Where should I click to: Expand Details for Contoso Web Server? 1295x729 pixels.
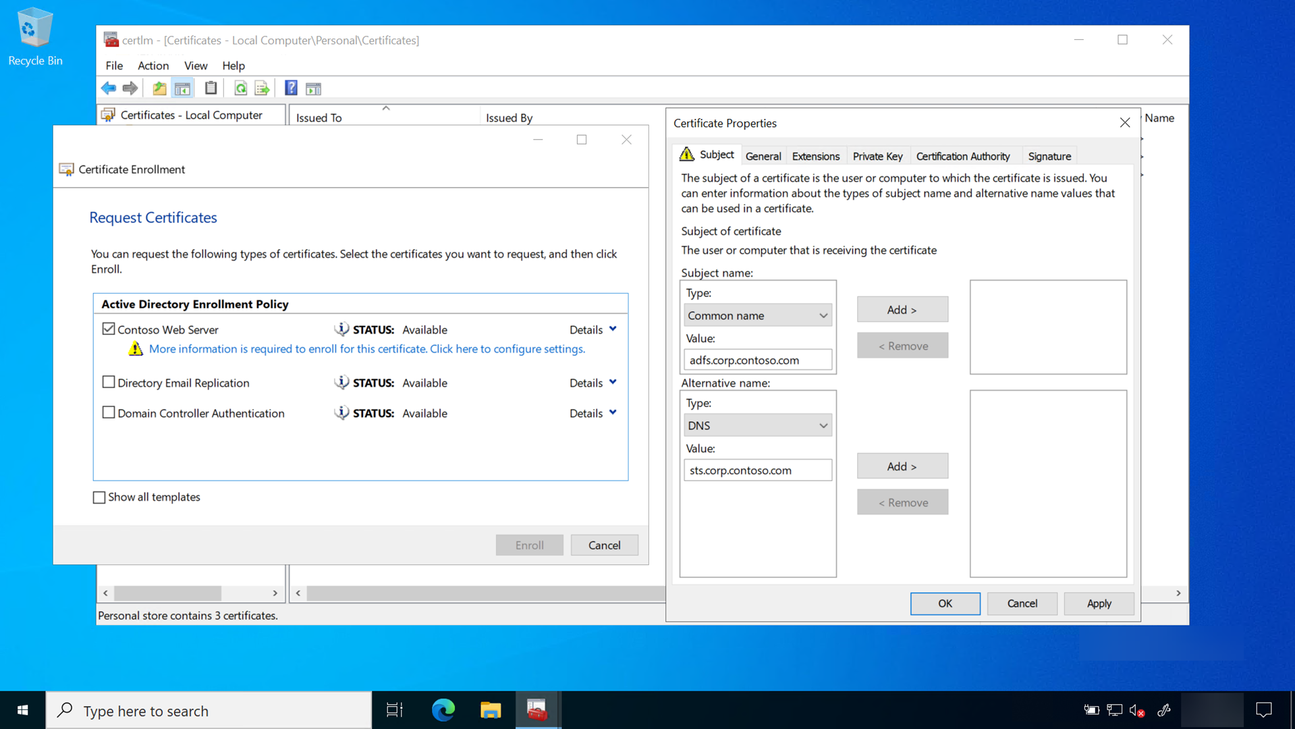(x=593, y=329)
